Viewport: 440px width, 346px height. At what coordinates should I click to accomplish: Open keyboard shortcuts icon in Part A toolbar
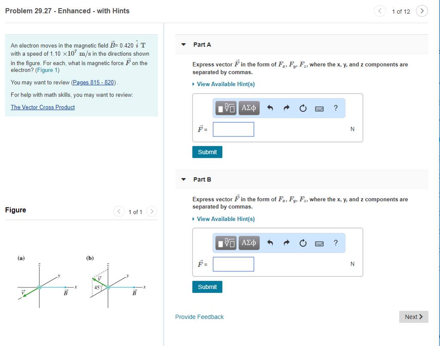point(319,108)
